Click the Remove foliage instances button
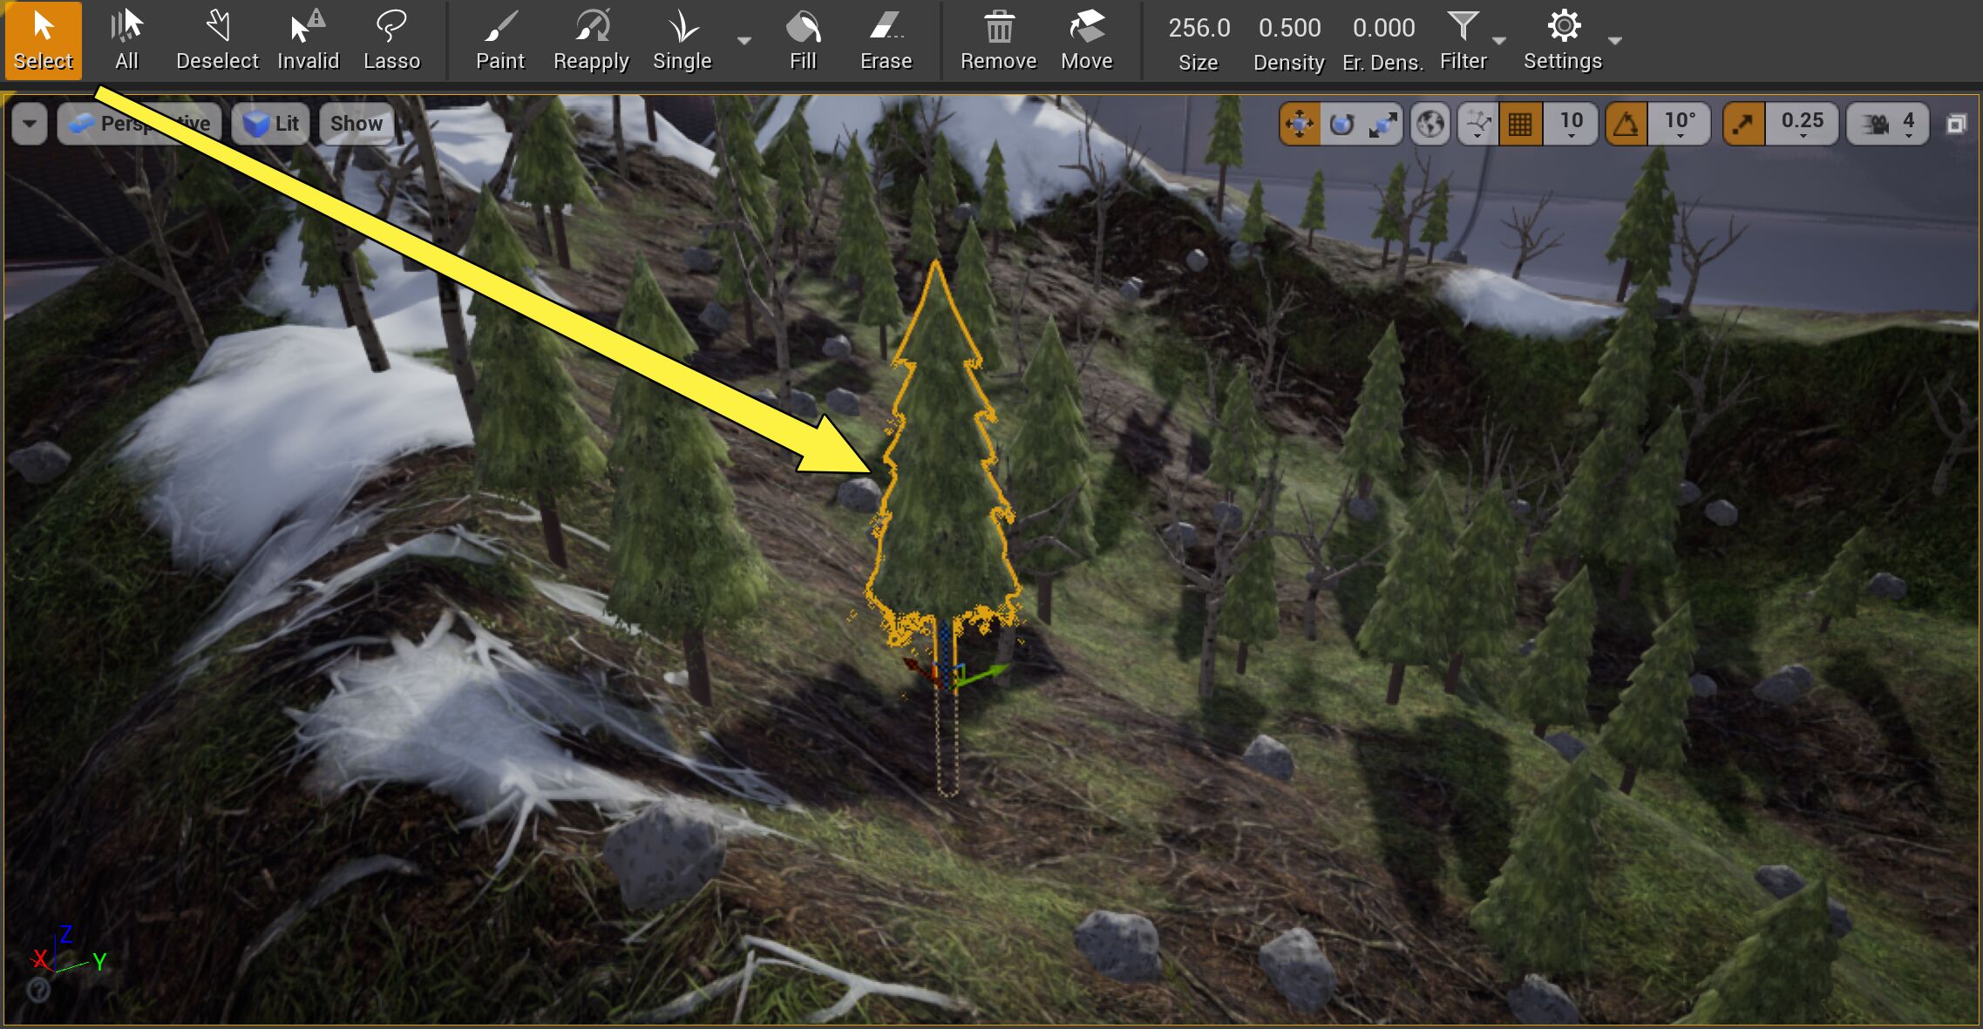The height and width of the screenshot is (1029, 1983). pos(998,39)
